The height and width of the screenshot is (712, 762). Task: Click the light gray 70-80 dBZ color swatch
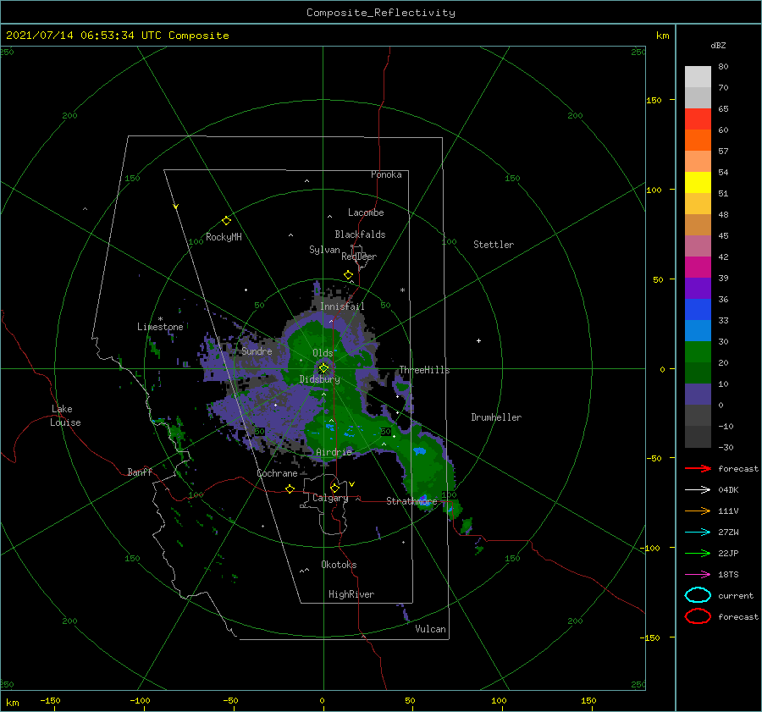(698, 77)
